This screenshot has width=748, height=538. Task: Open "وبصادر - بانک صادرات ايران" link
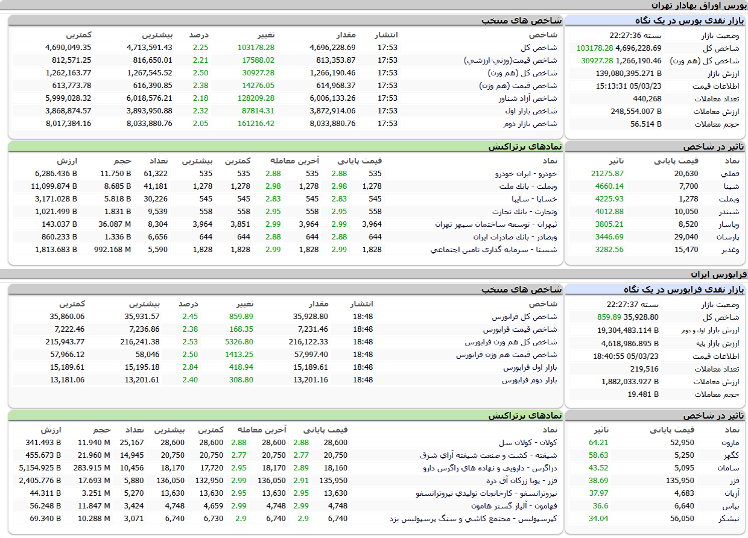click(515, 237)
